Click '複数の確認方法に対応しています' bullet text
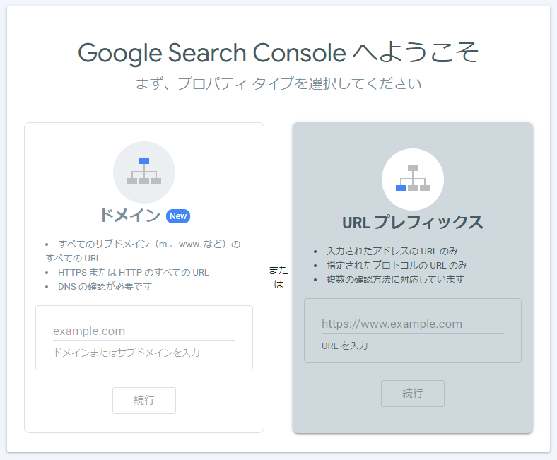This screenshot has height=460, width=557. point(395,280)
